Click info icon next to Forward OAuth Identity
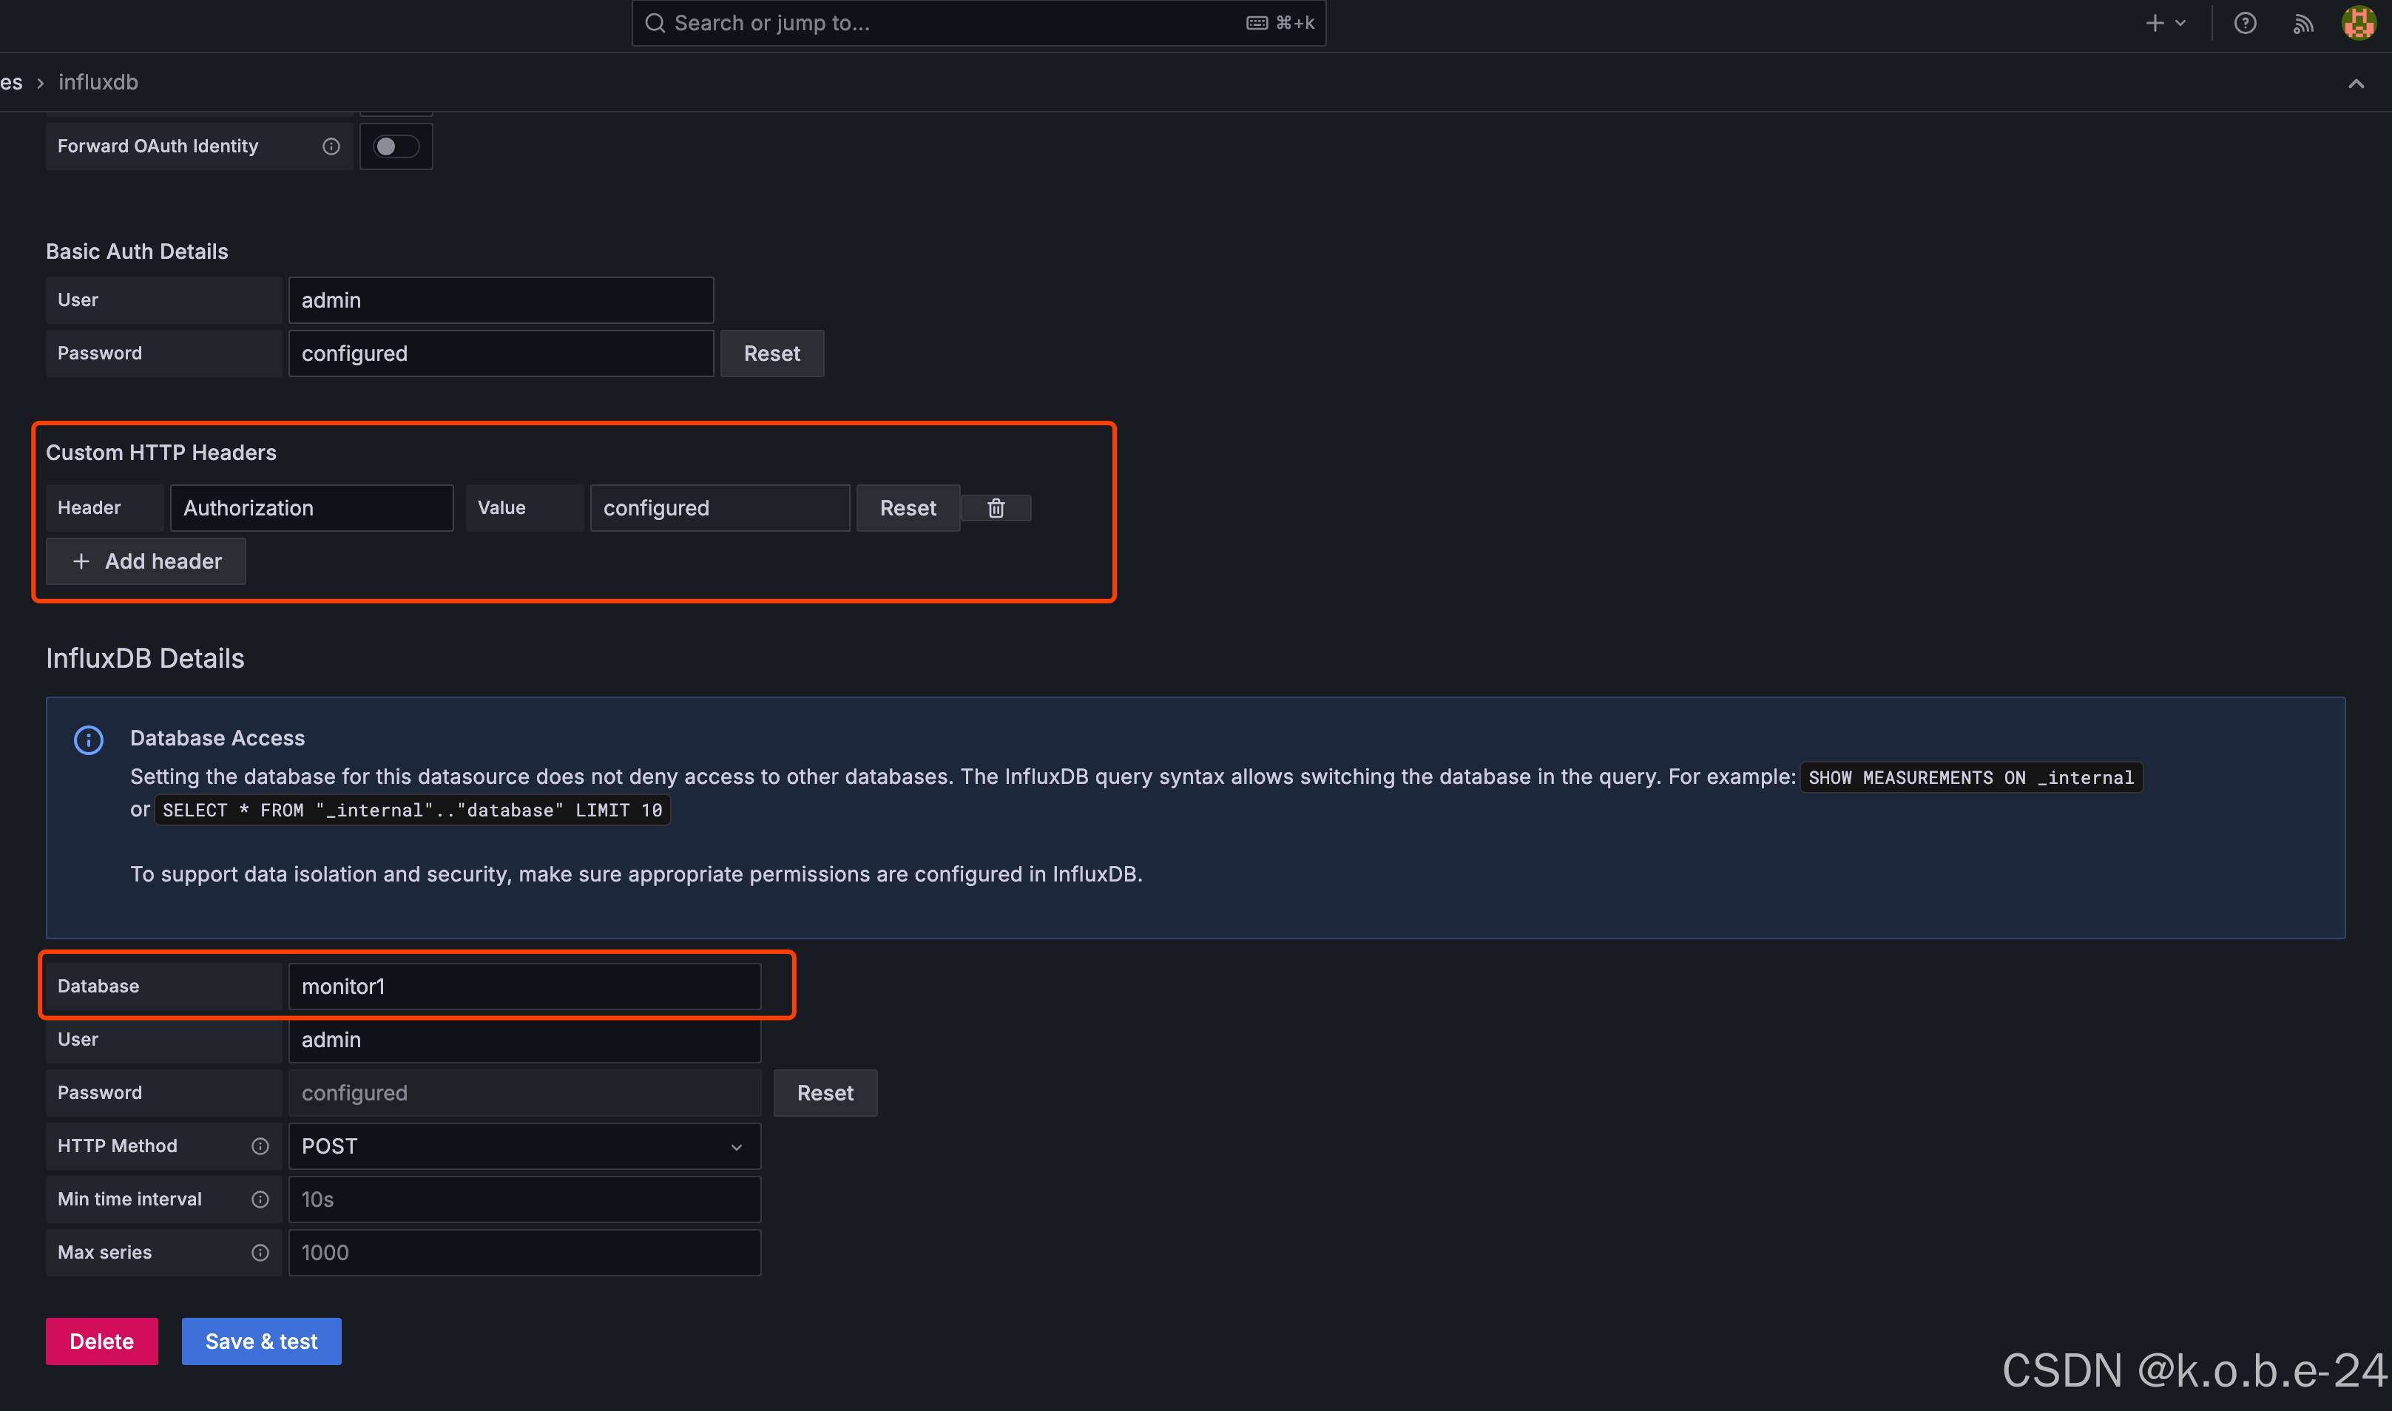This screenshot has width=2392, height=1411. click(x=331, y=146)
